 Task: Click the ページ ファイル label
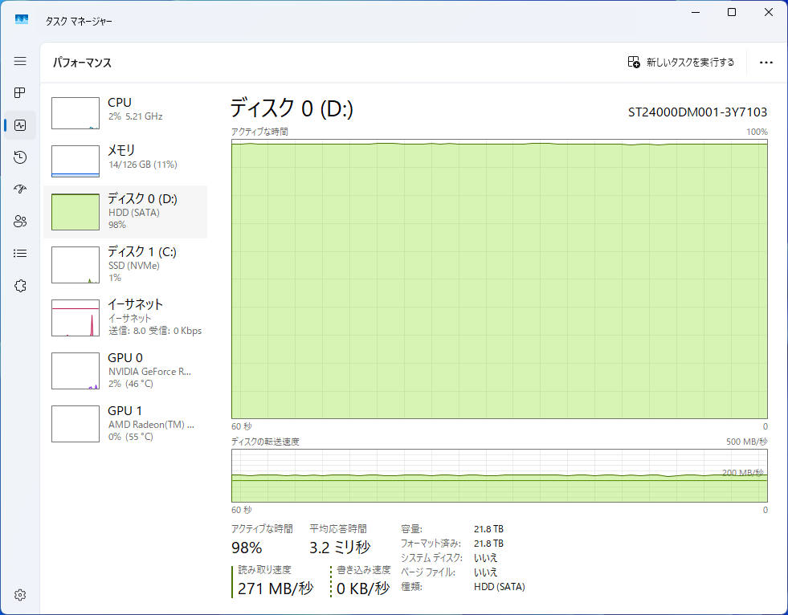(x=428, y=572)
